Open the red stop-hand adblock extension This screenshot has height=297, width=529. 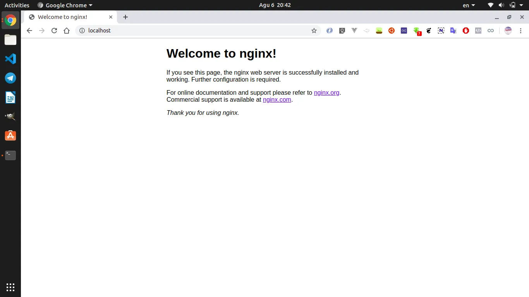pos(466,31)
